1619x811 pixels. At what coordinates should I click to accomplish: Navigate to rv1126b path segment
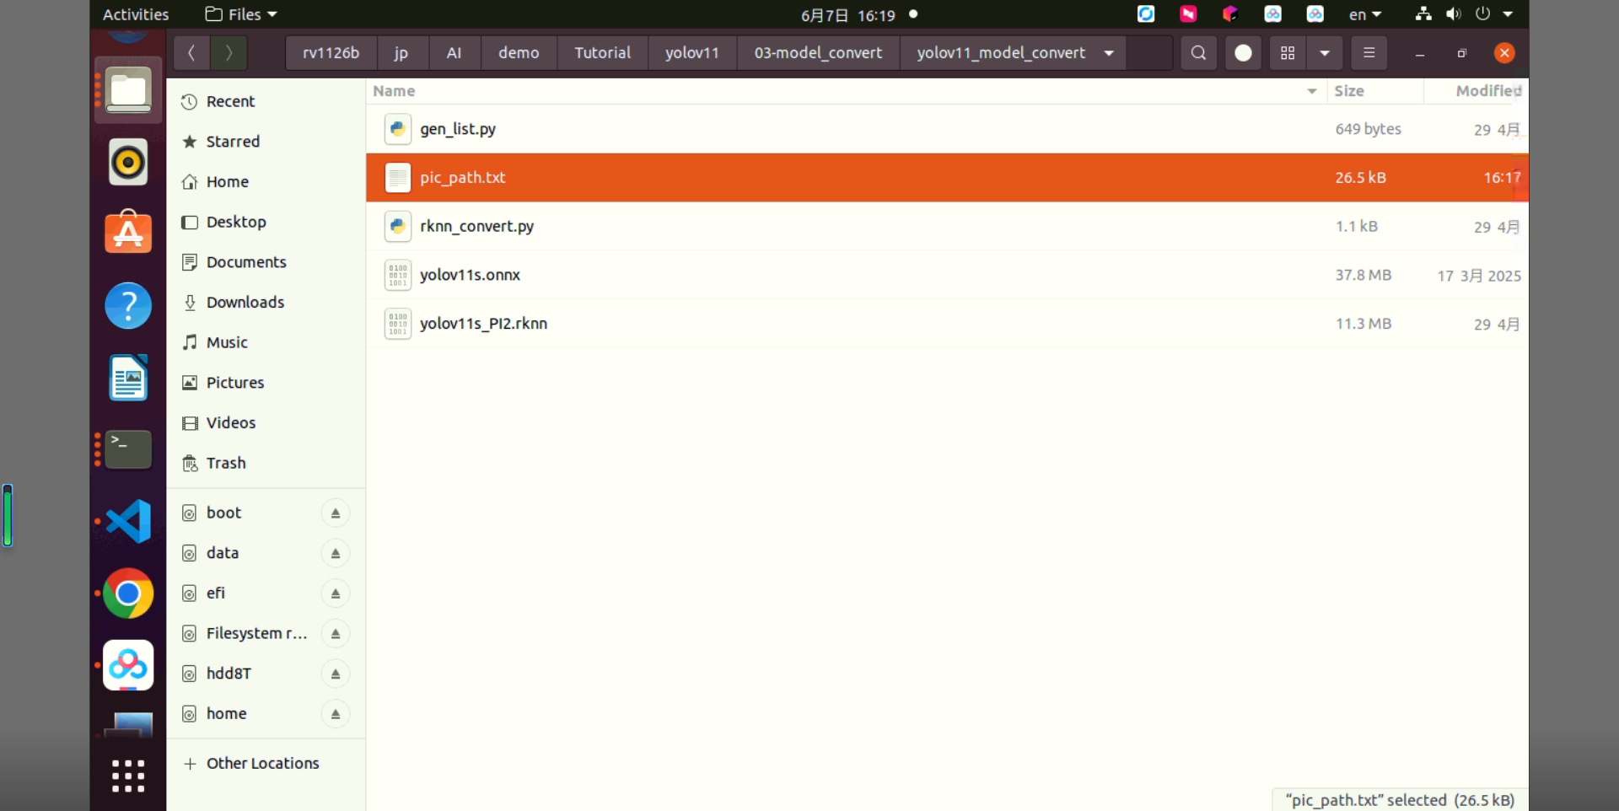coord(331,53)
